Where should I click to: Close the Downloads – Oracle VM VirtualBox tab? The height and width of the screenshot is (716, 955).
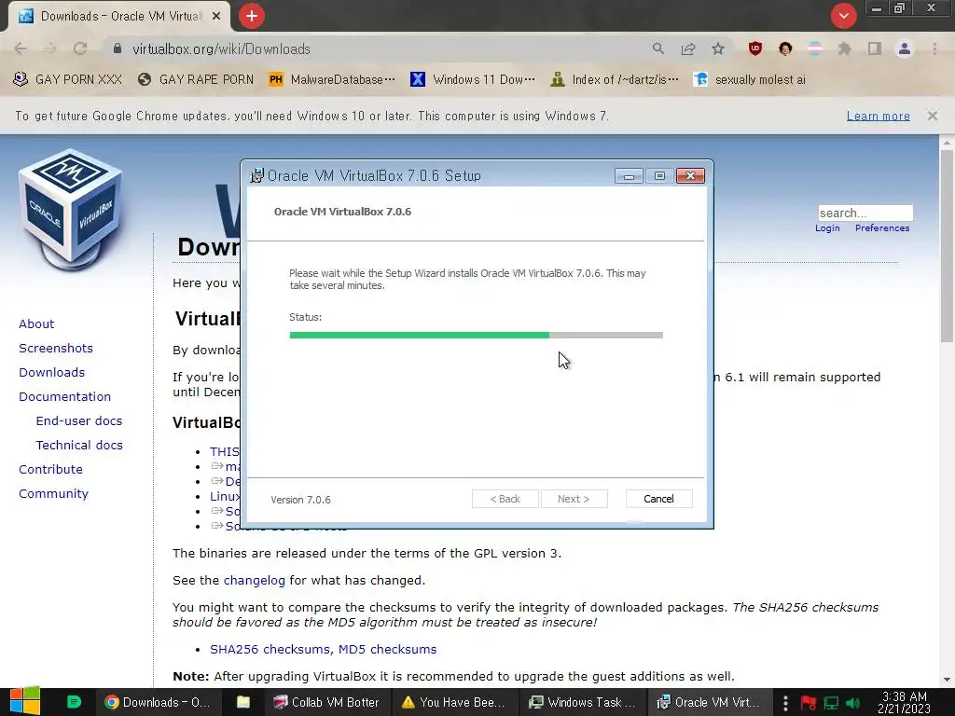[216, 17]
